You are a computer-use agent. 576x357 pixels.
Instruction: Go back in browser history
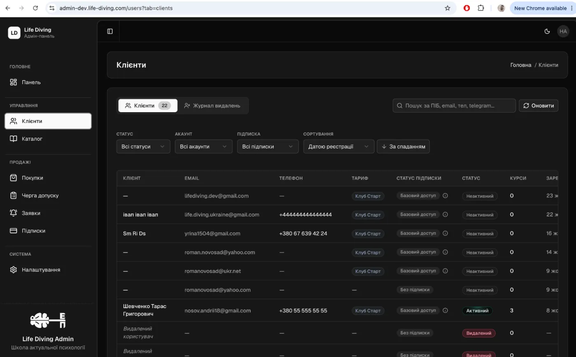pos(8,8)
